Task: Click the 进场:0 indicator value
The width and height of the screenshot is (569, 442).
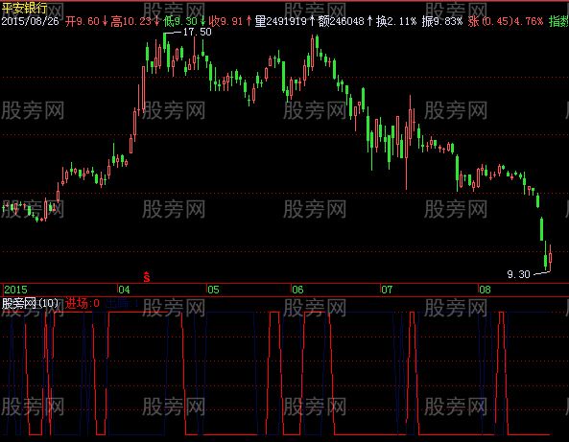Action: 83,303
